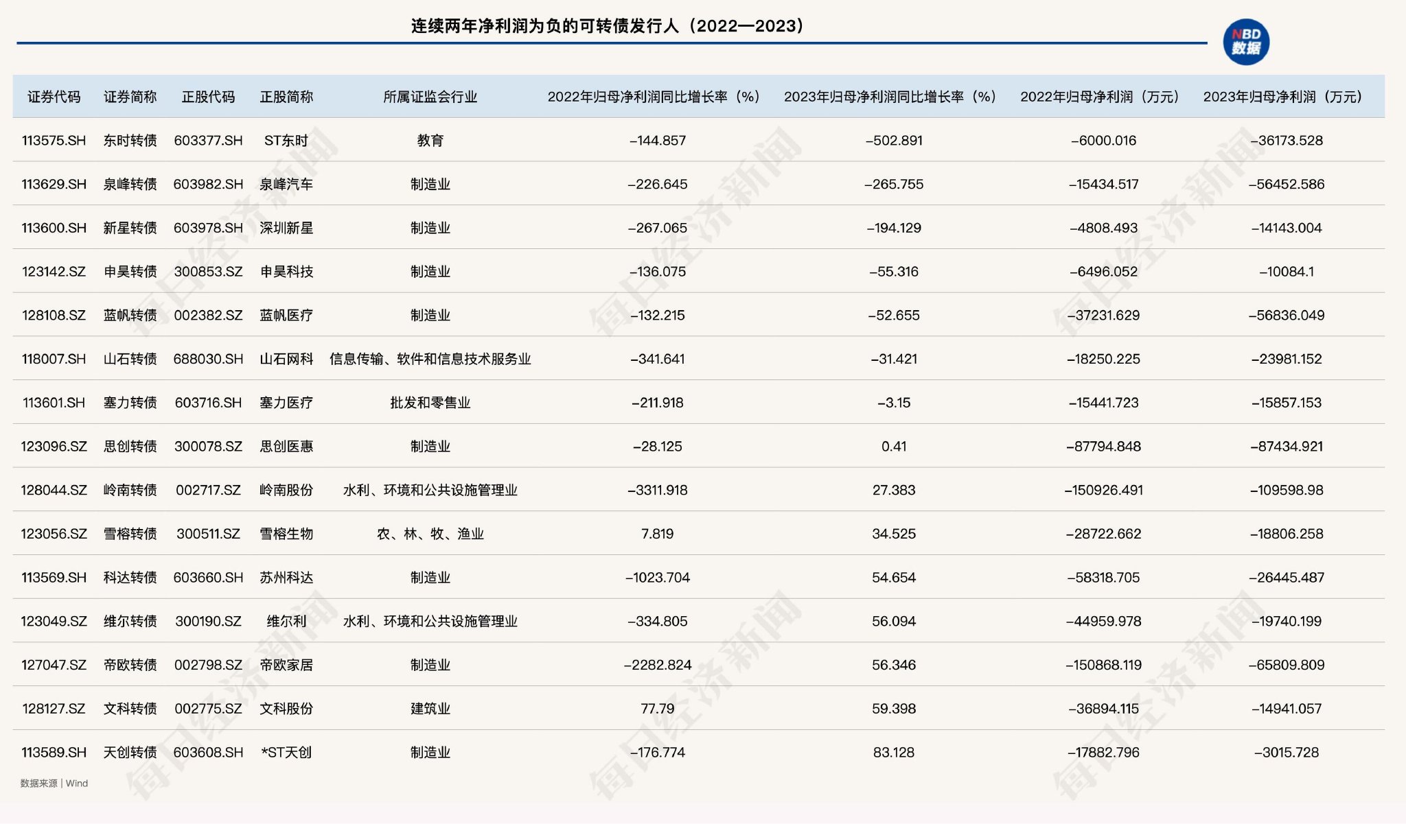Click 建筑业 industry cell for 文科转债
This screenshot has height=824, width=1406.
coord(430,709)
